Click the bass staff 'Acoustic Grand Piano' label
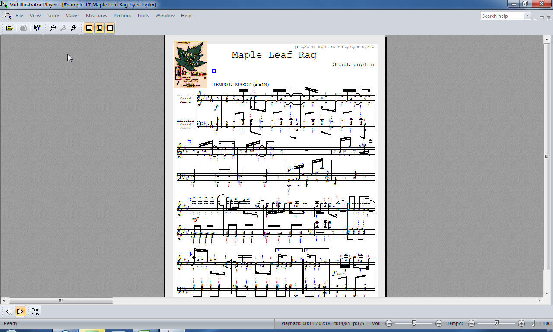 click(185, 124)
